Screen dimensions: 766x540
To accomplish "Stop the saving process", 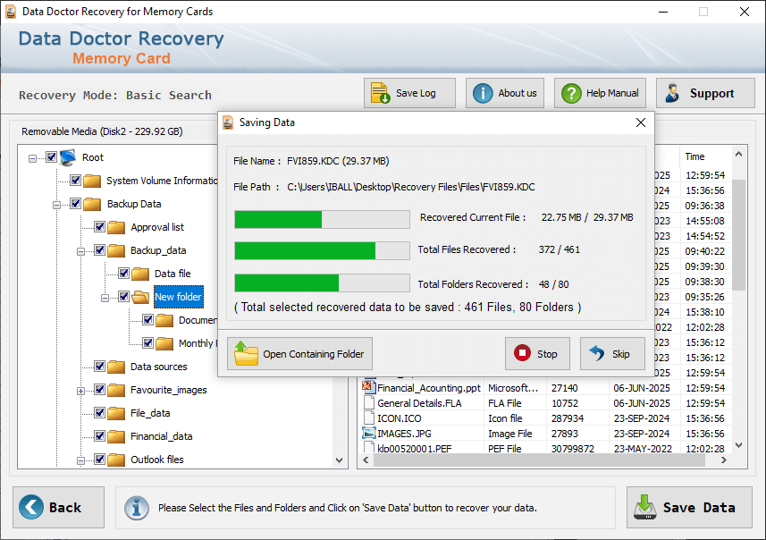I will coord(537,353).
